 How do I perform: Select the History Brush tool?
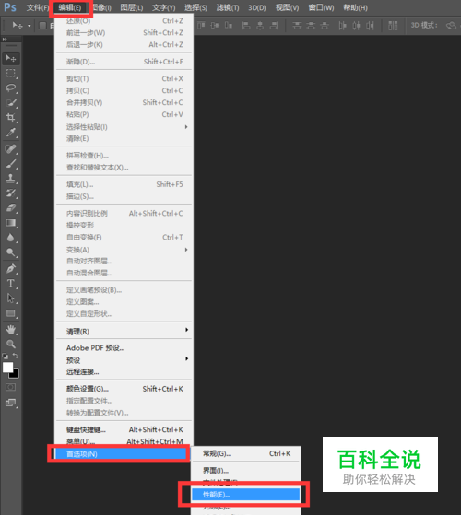pos(11,193)
